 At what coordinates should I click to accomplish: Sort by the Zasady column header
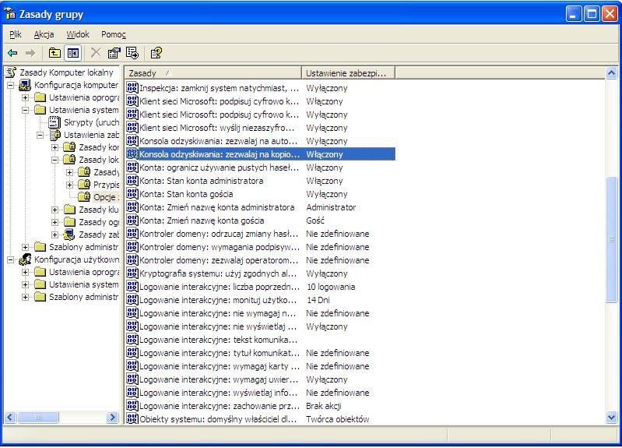212,72
